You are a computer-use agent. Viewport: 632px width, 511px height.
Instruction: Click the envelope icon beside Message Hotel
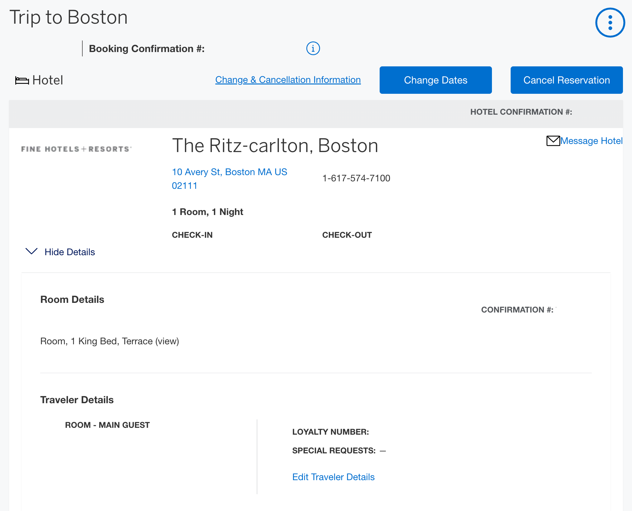(553, 141)
